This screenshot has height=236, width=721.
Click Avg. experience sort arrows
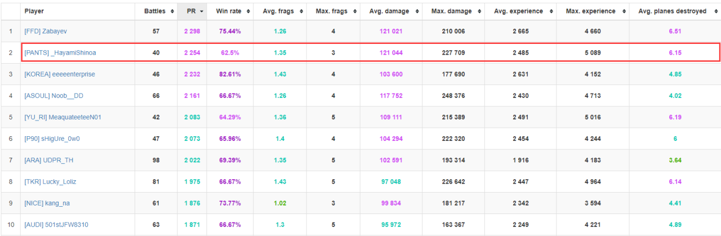pos(550,11)
